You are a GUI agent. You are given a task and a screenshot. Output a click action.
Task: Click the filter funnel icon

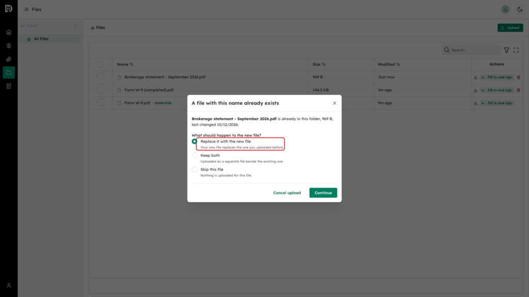coord(506,50)
